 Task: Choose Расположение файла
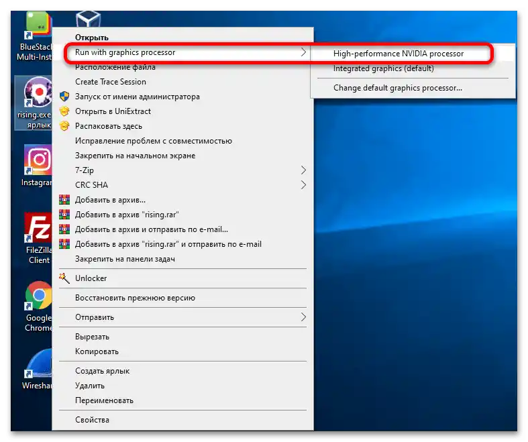[x=183, y=67]
